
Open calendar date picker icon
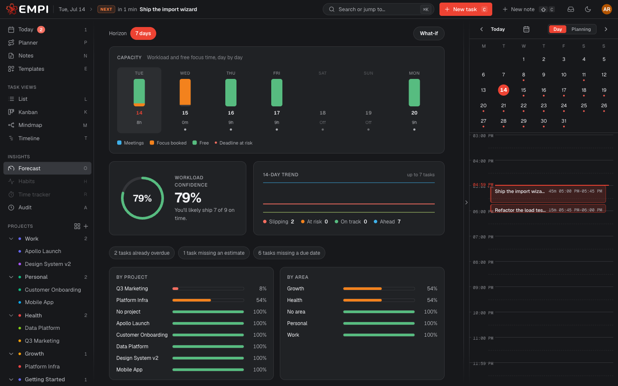coord(526,29)
